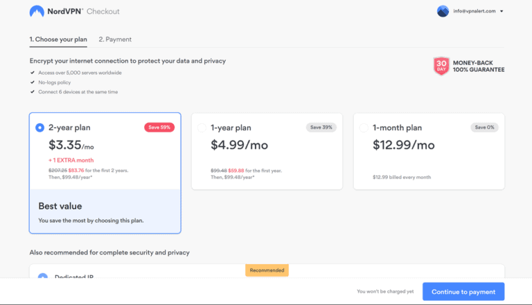Click the NordVPN mountain logo icon
This screenshot has width=532, height=305.
pyautogui.click(x=37, y=12)
